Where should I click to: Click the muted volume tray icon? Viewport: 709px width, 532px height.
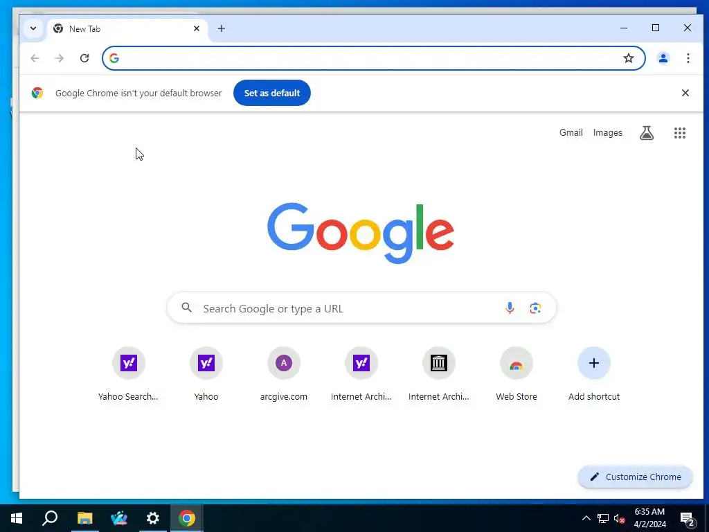(x=619, y=518)
